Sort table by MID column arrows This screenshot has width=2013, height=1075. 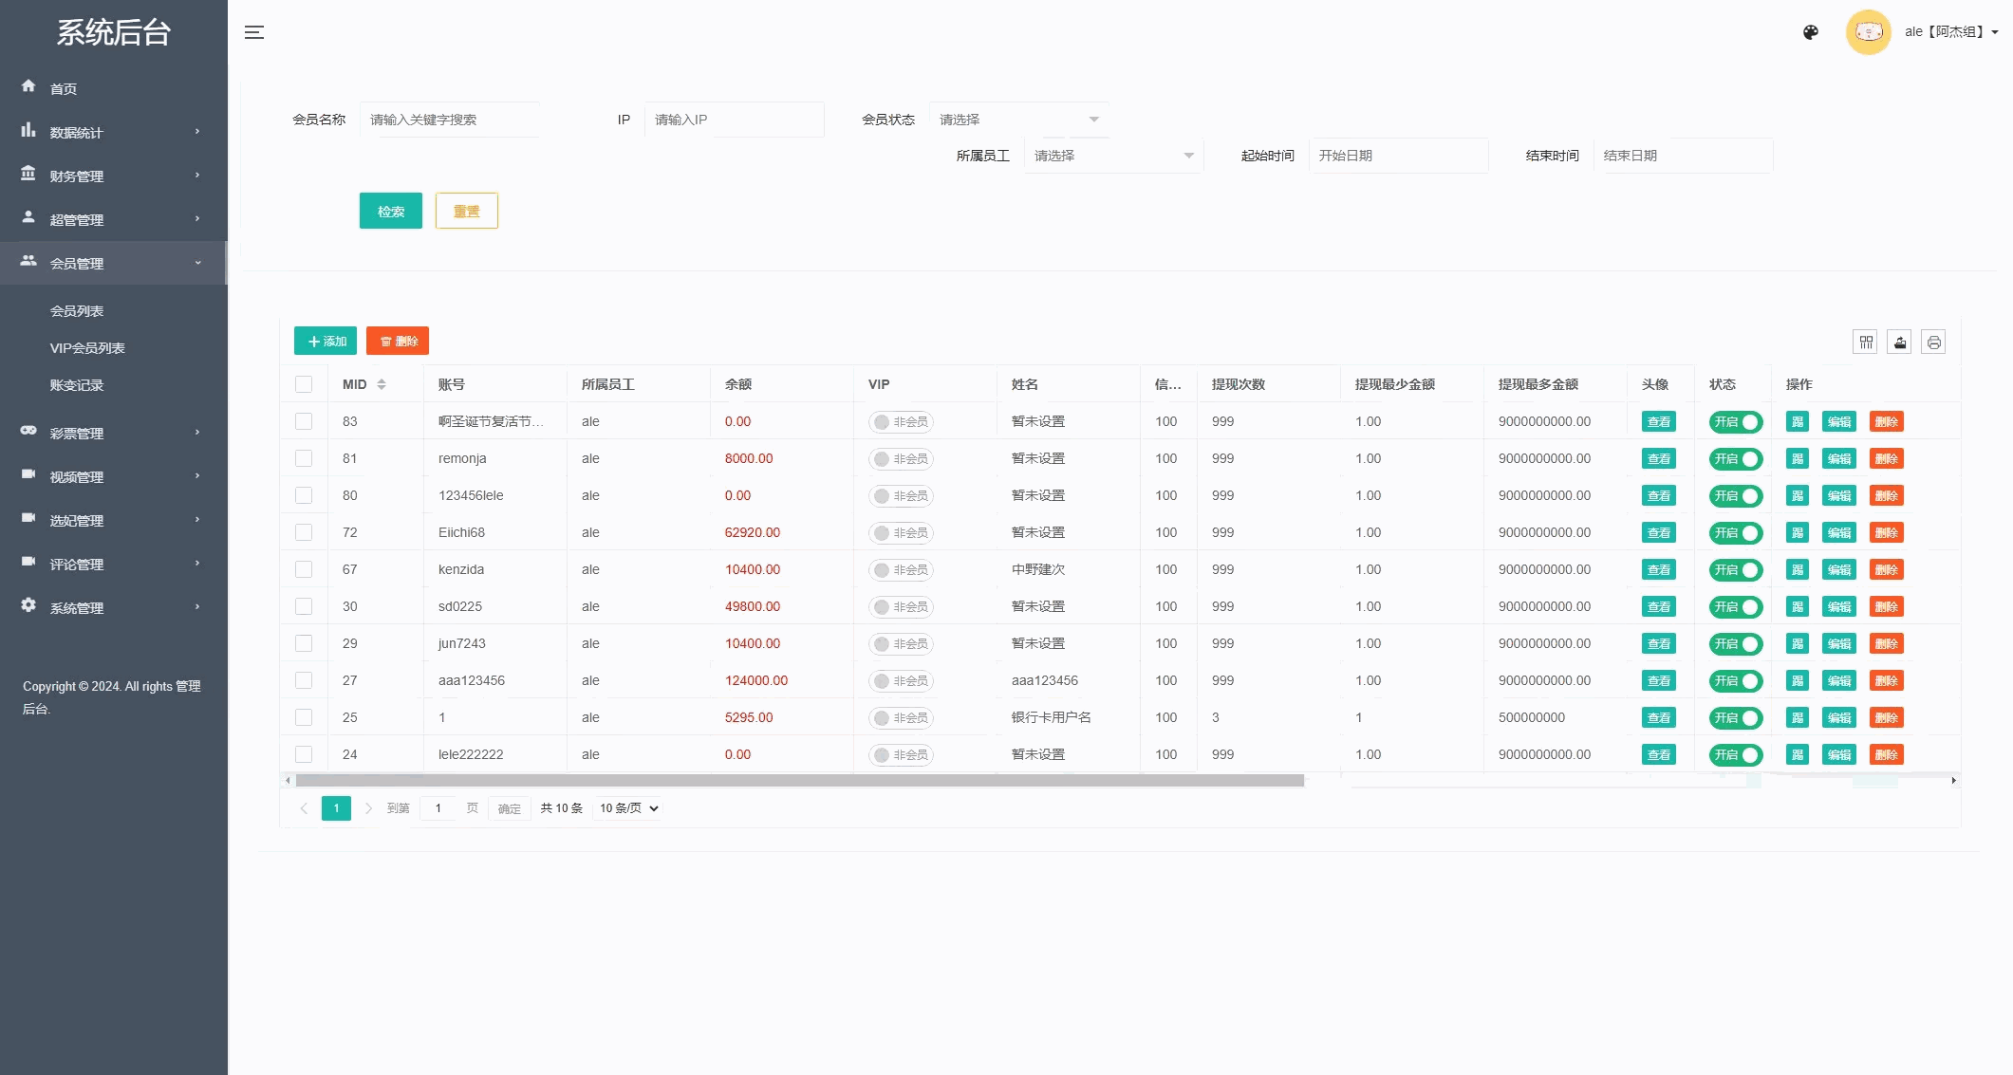(x=382, y=384)
